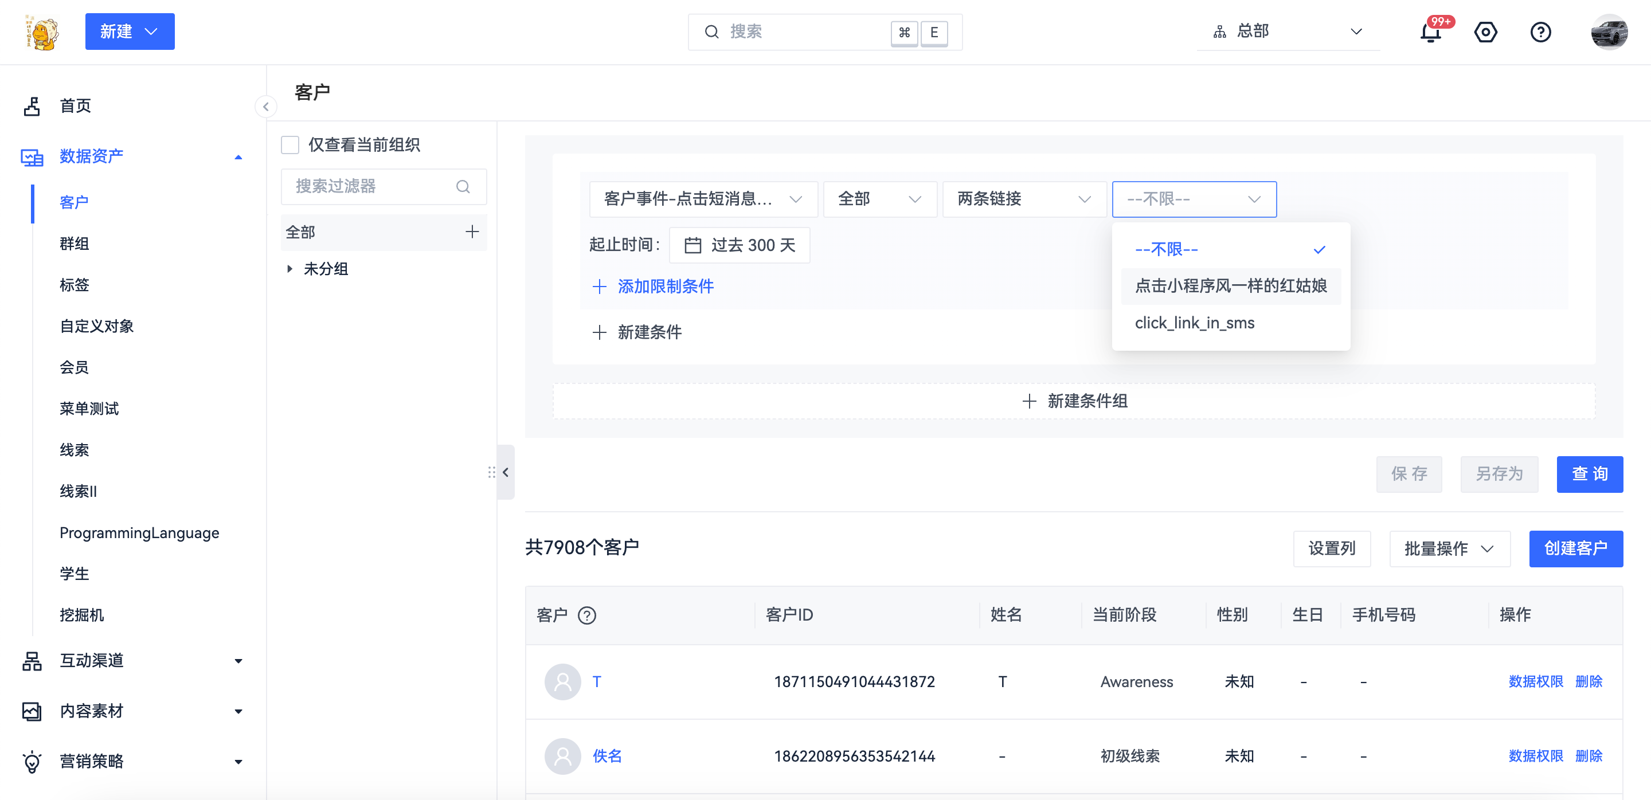Close the --不限-- combo box
The height and width of the screenshot is (800, 1651).
click(1194, 199)
